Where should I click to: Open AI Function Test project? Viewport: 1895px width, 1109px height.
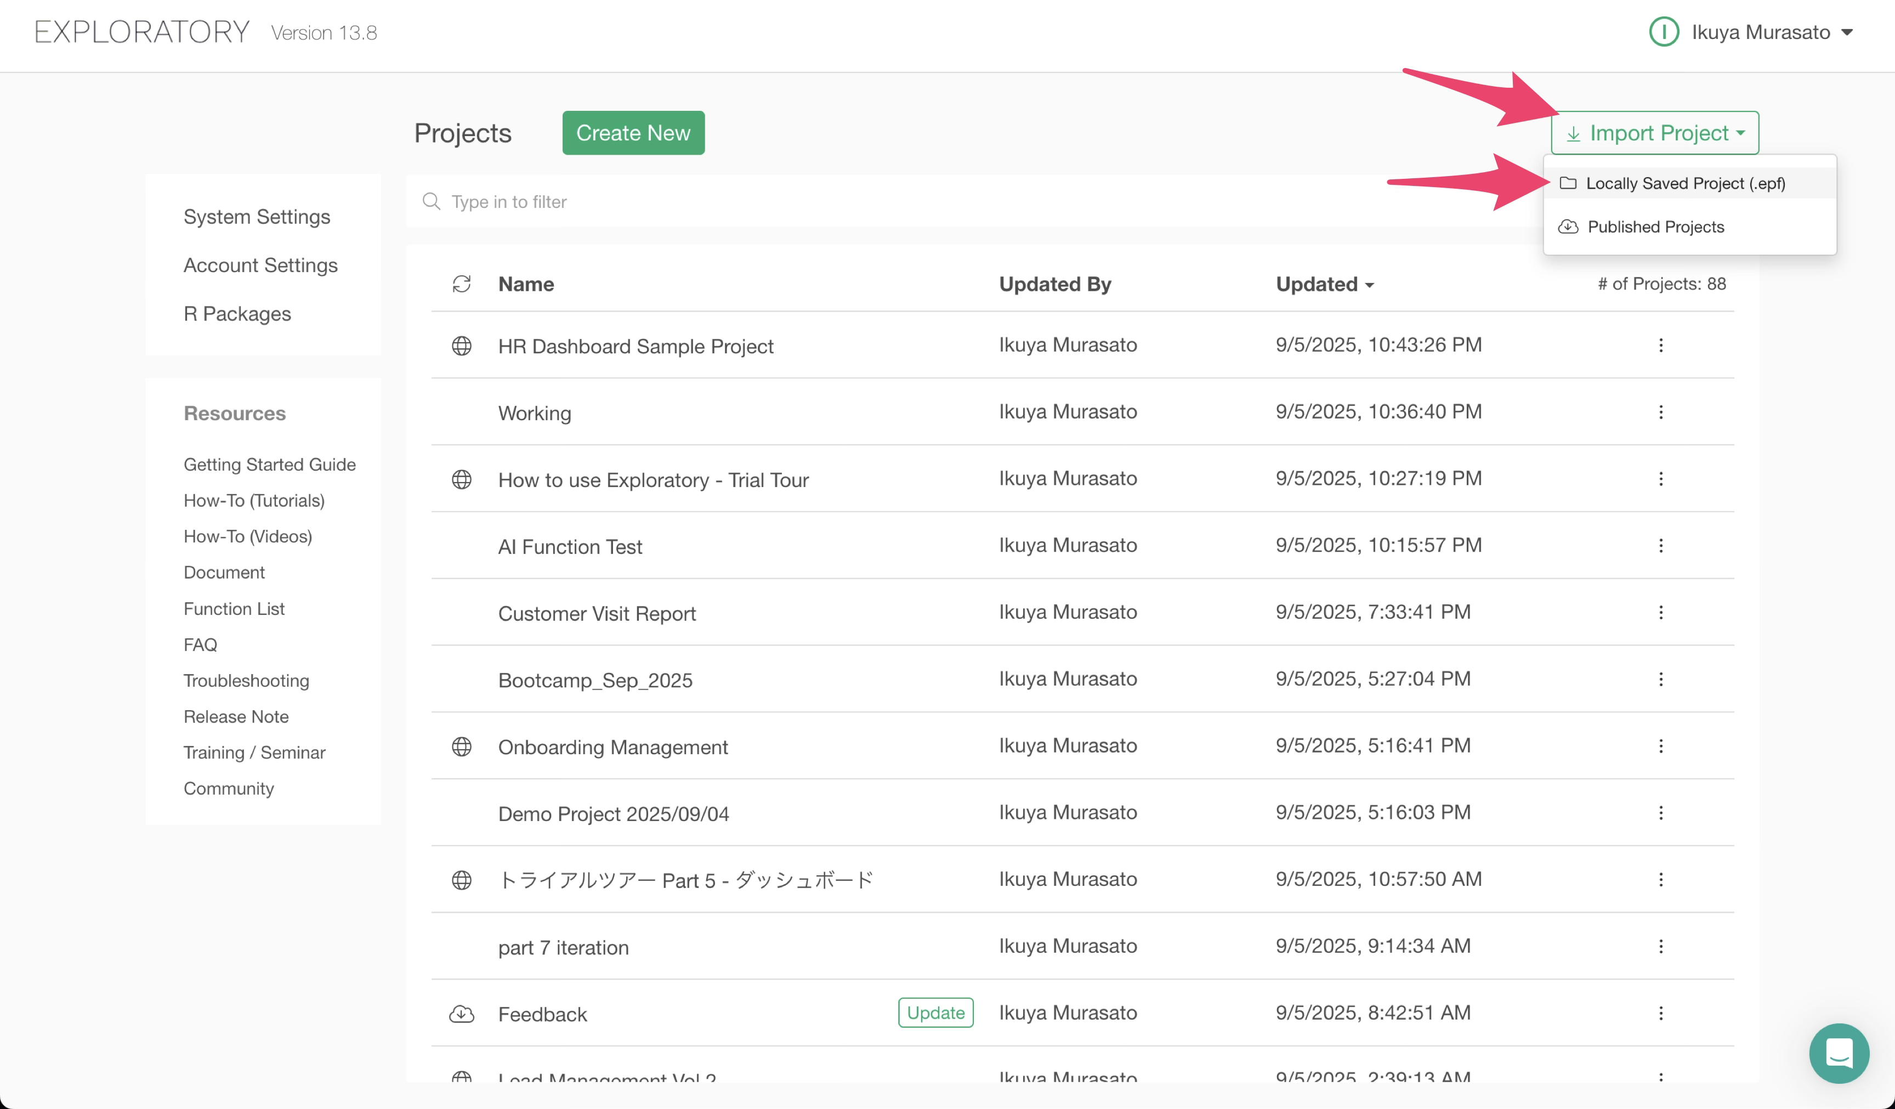tap(570, 547)
